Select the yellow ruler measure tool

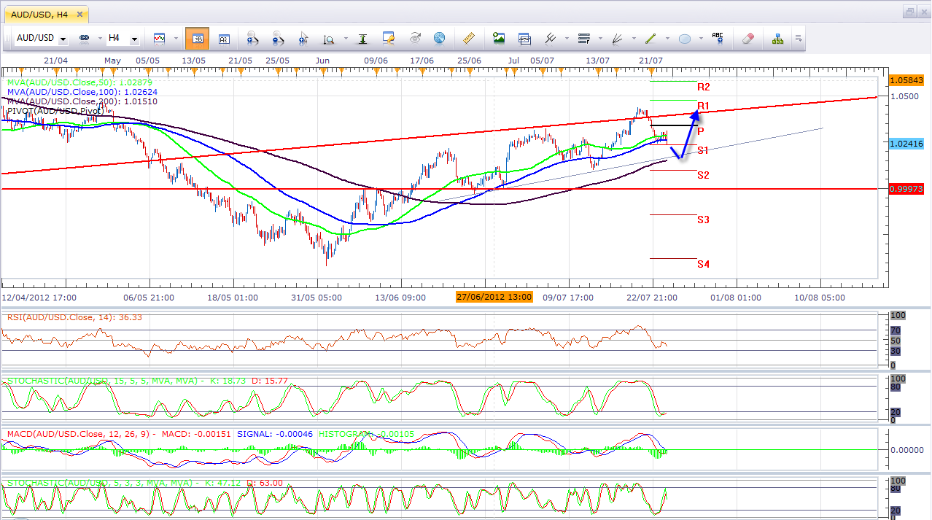tap(469, 38)
